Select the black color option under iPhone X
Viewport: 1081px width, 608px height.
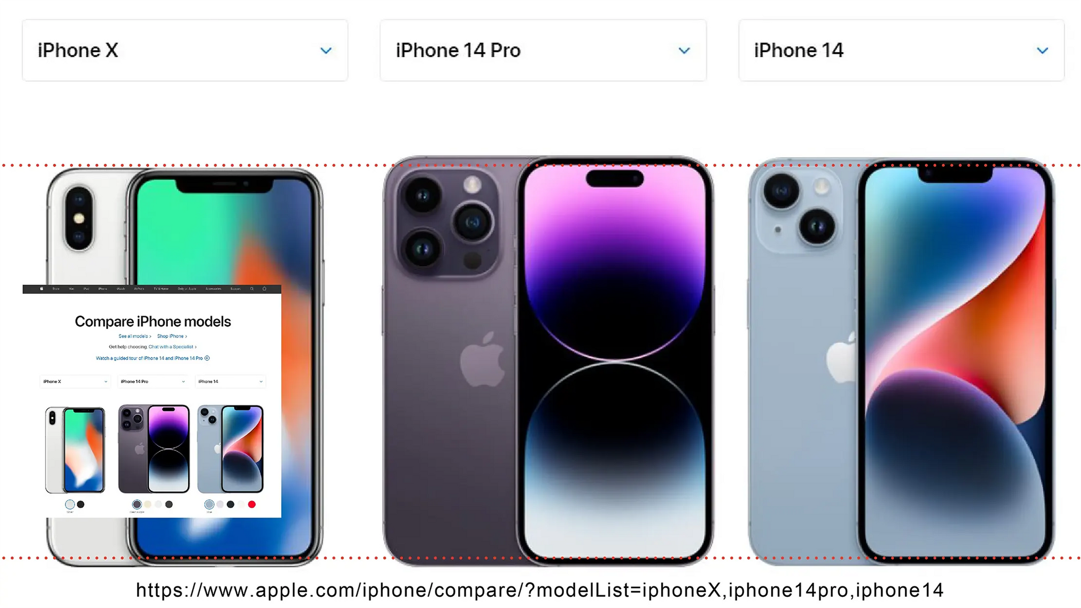[81, 504]
